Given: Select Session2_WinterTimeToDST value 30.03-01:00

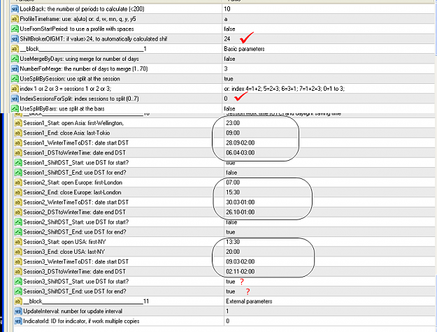Looking at the screenshot, I should pos(241,203).
